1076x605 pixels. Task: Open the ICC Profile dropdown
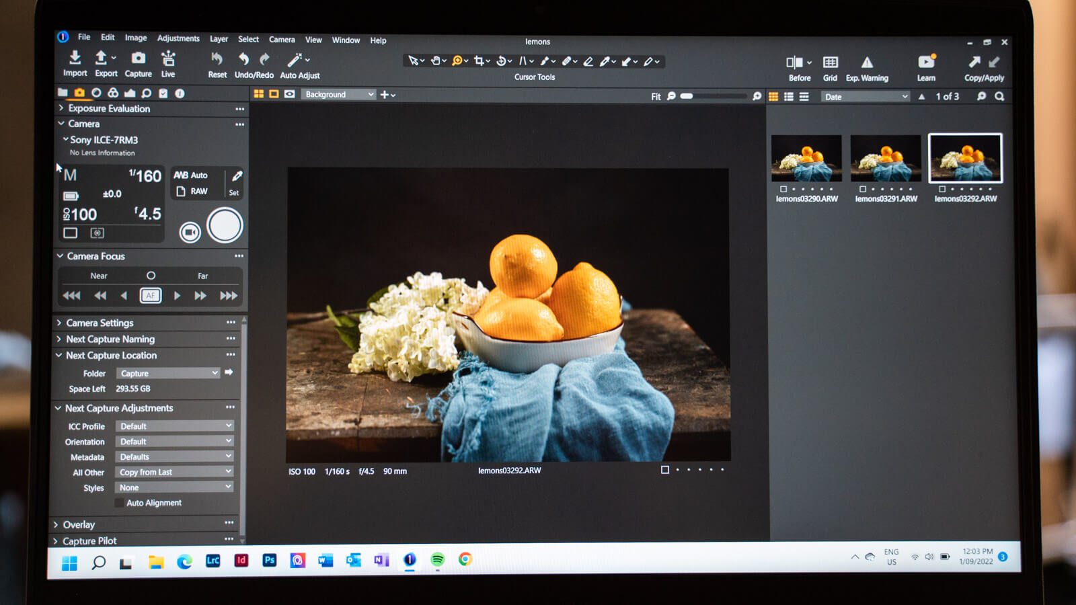point(174,426)
